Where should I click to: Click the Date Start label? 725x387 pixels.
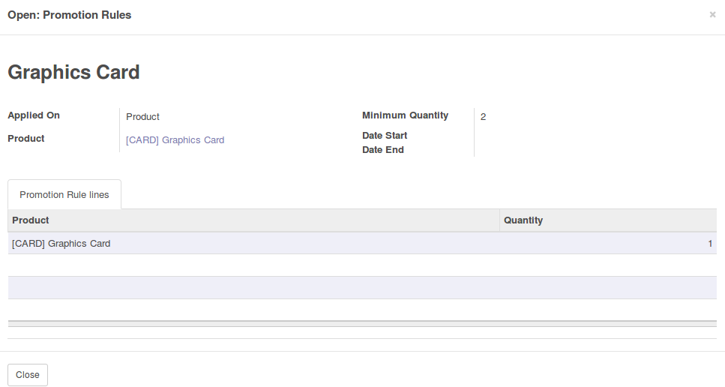click(x=385, y=136)
